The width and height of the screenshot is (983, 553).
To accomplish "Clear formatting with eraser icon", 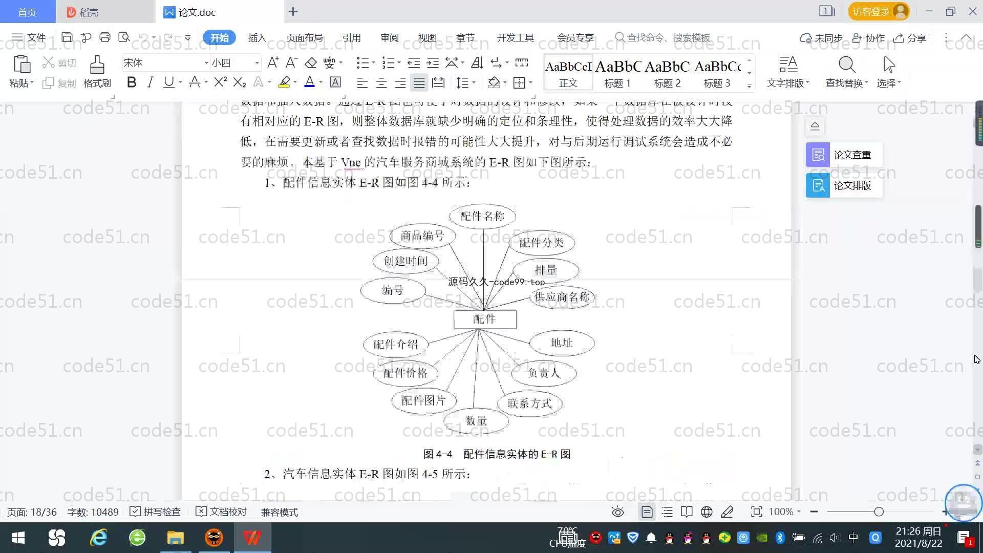I will [x=311, y=63].
